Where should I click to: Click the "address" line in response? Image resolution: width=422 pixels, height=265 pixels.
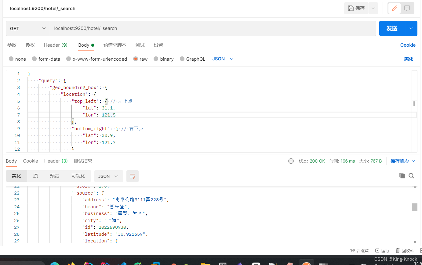[x=126, y=200]
